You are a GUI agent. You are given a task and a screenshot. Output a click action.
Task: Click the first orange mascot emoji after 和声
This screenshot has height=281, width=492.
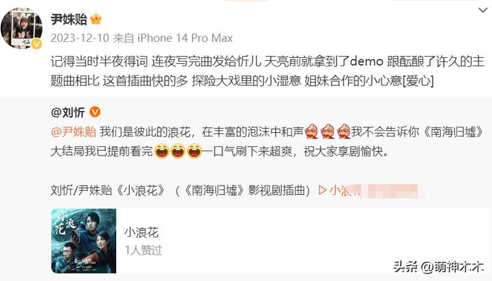point(311,132)
